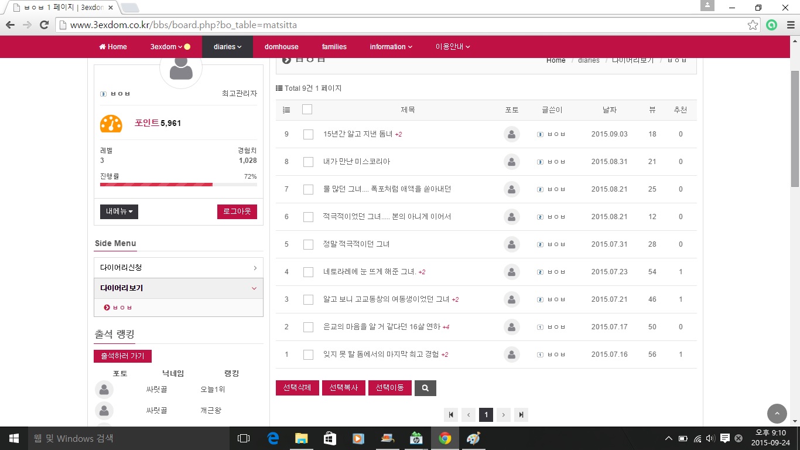The image size is (800, 450).
Task: Expand the diaries navigation menu
Action: (227, 47)
